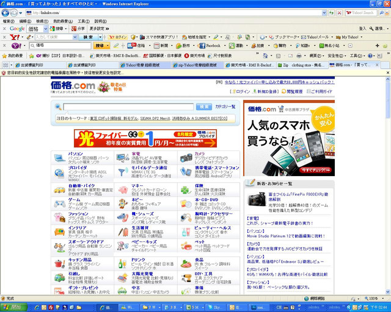
Task: Click the page vertical scrollbar down arrow
Action: [x=388, y=292]
